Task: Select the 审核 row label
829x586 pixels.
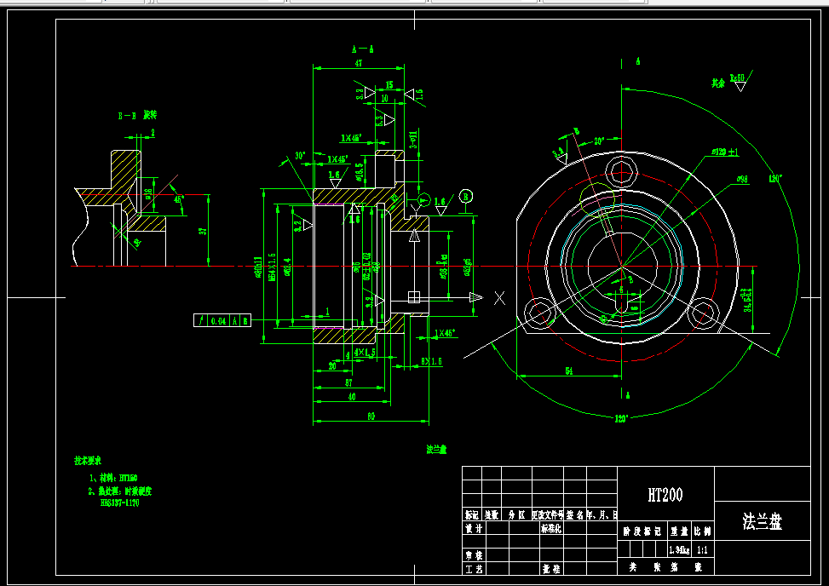Action: (x=474, y=555)
